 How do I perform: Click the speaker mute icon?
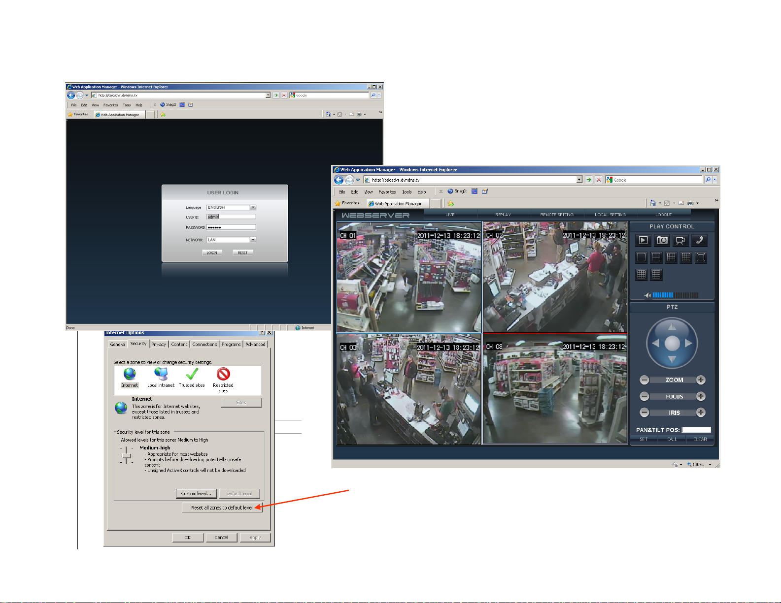647,295
